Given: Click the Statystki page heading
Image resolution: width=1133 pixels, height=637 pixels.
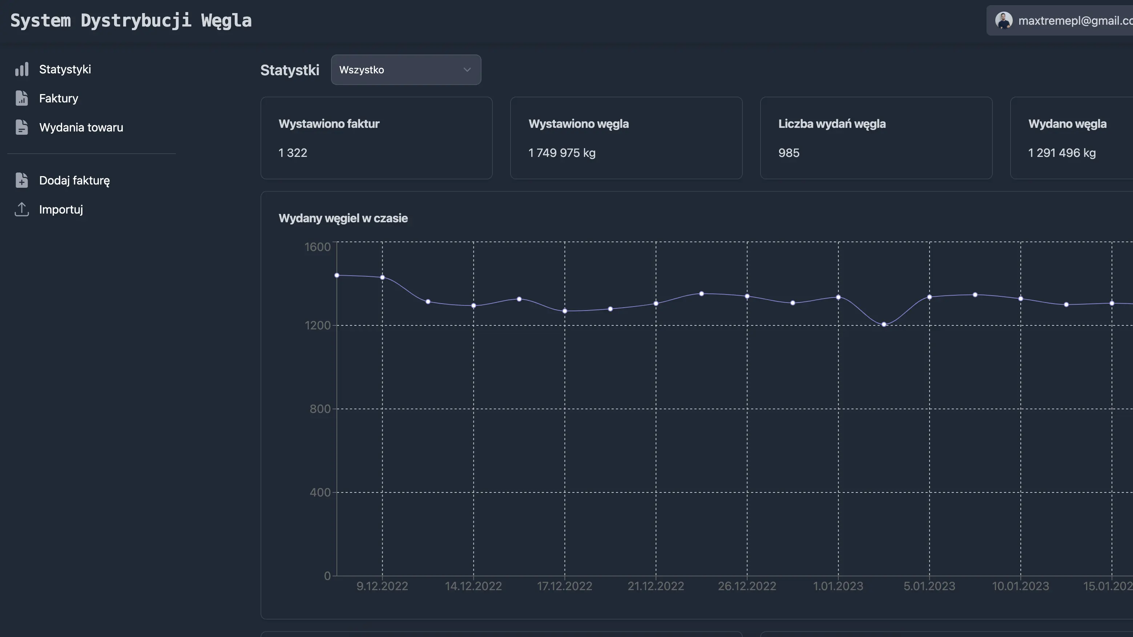Looking at the screenshot, I should point(290,70).
